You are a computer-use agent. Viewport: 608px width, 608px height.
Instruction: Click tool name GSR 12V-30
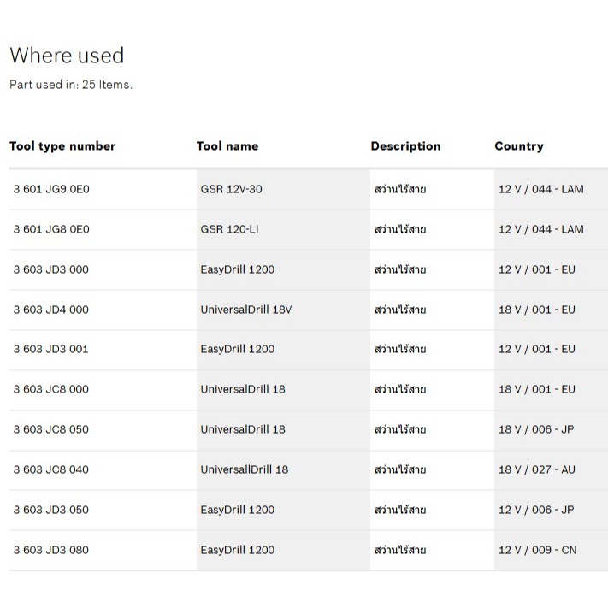(x=232, y=189)
